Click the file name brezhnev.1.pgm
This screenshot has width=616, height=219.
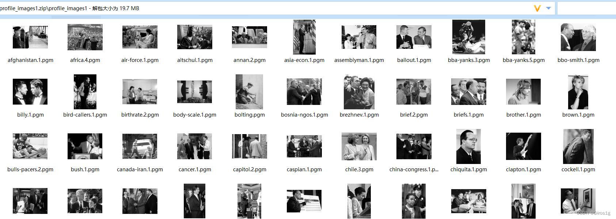coord(359,115)
